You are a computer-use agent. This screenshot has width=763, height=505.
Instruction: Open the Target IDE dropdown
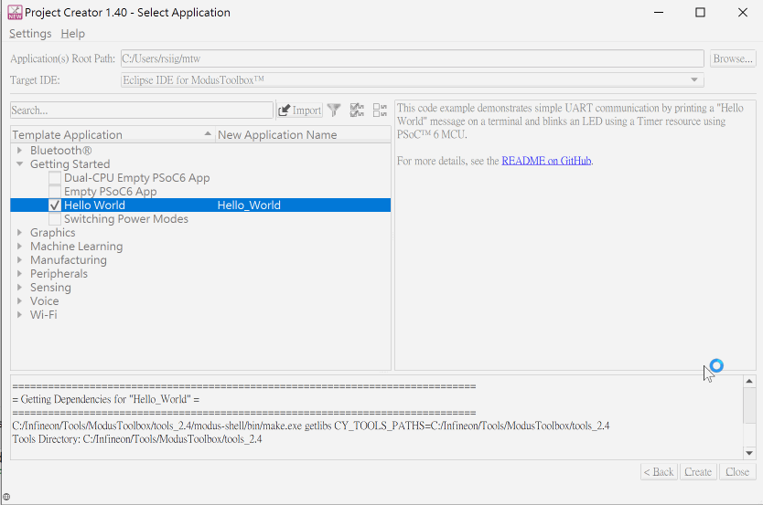pos(413,79)
